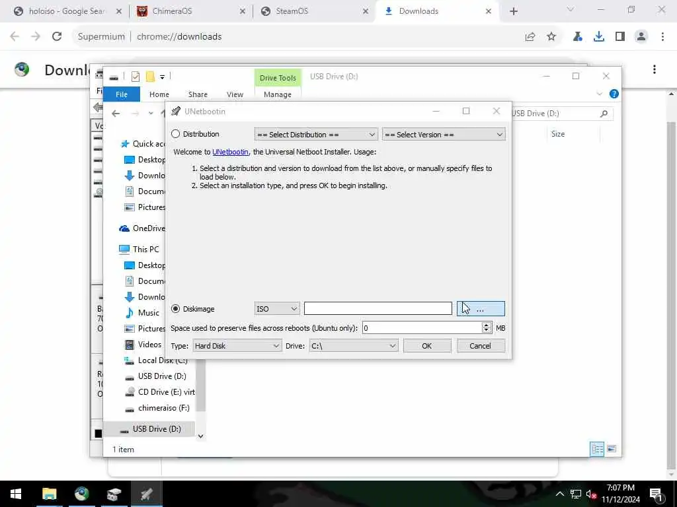The height and width of the screenshot is (507, 677).
Task: Open the browser three-dot menu
Action: click(662, 37)
